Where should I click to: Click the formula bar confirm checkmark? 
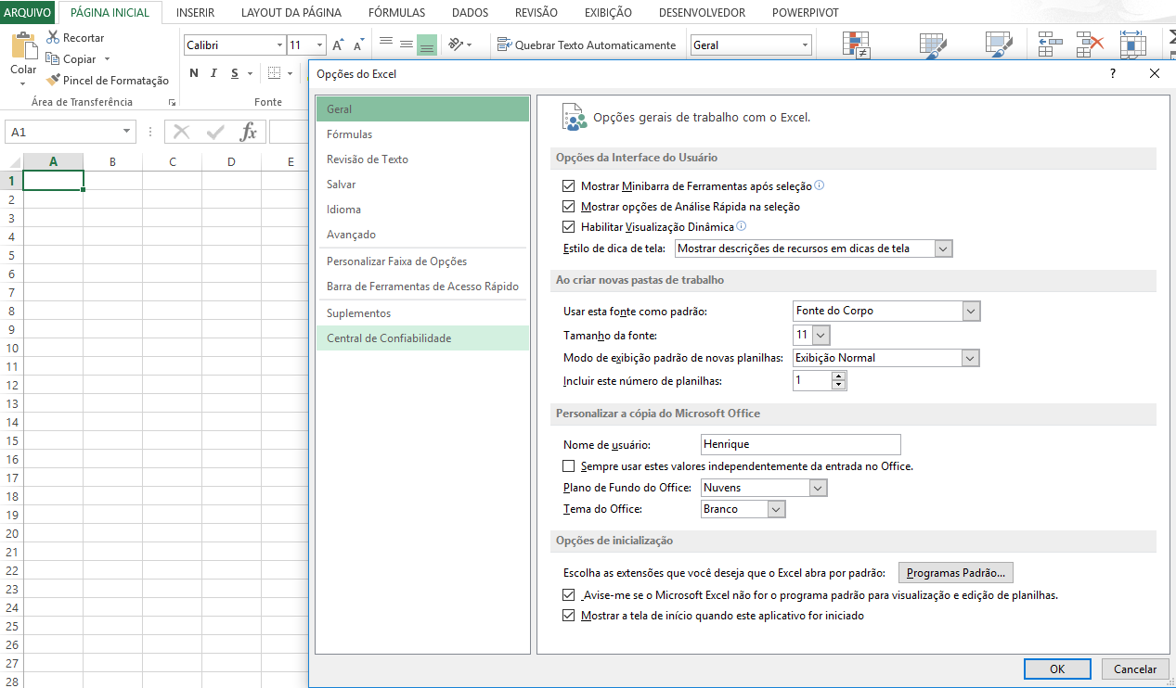215,132
